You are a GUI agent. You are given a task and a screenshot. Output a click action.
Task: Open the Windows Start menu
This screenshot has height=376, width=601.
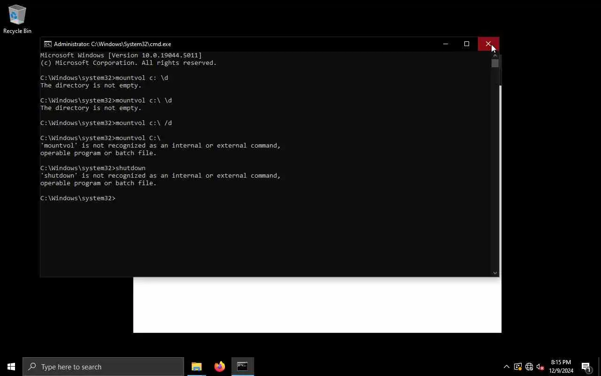tap(11, 367)
